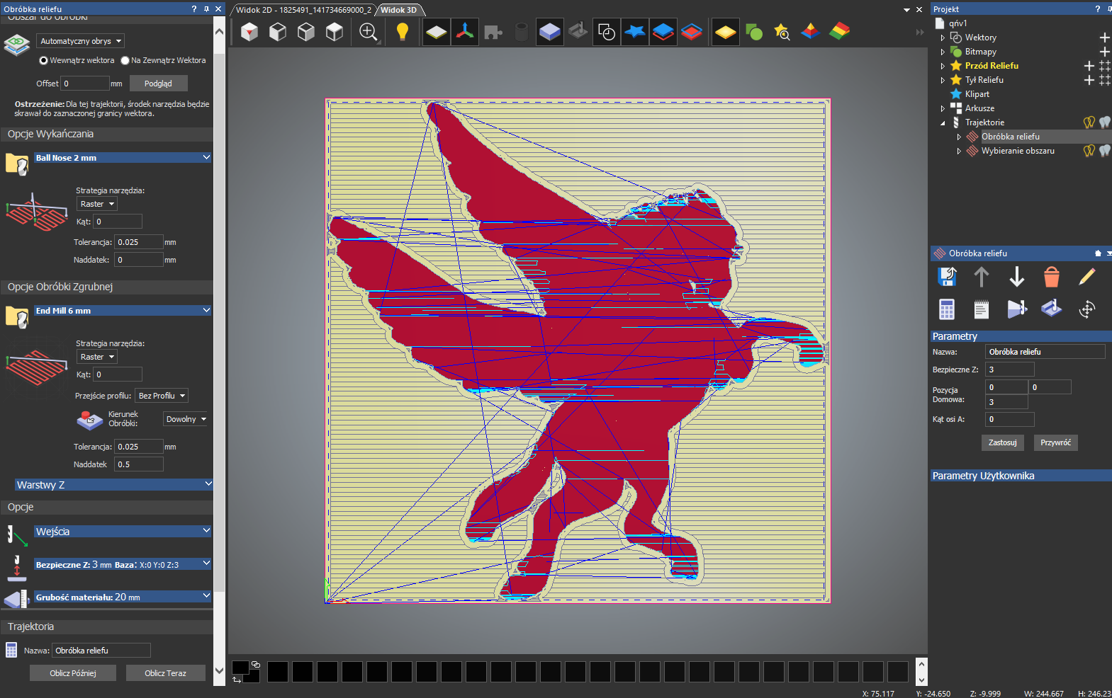Click the green square and circle shapes icon
Viewport: 1112px width, 698px height.
[x=754, y=32]
